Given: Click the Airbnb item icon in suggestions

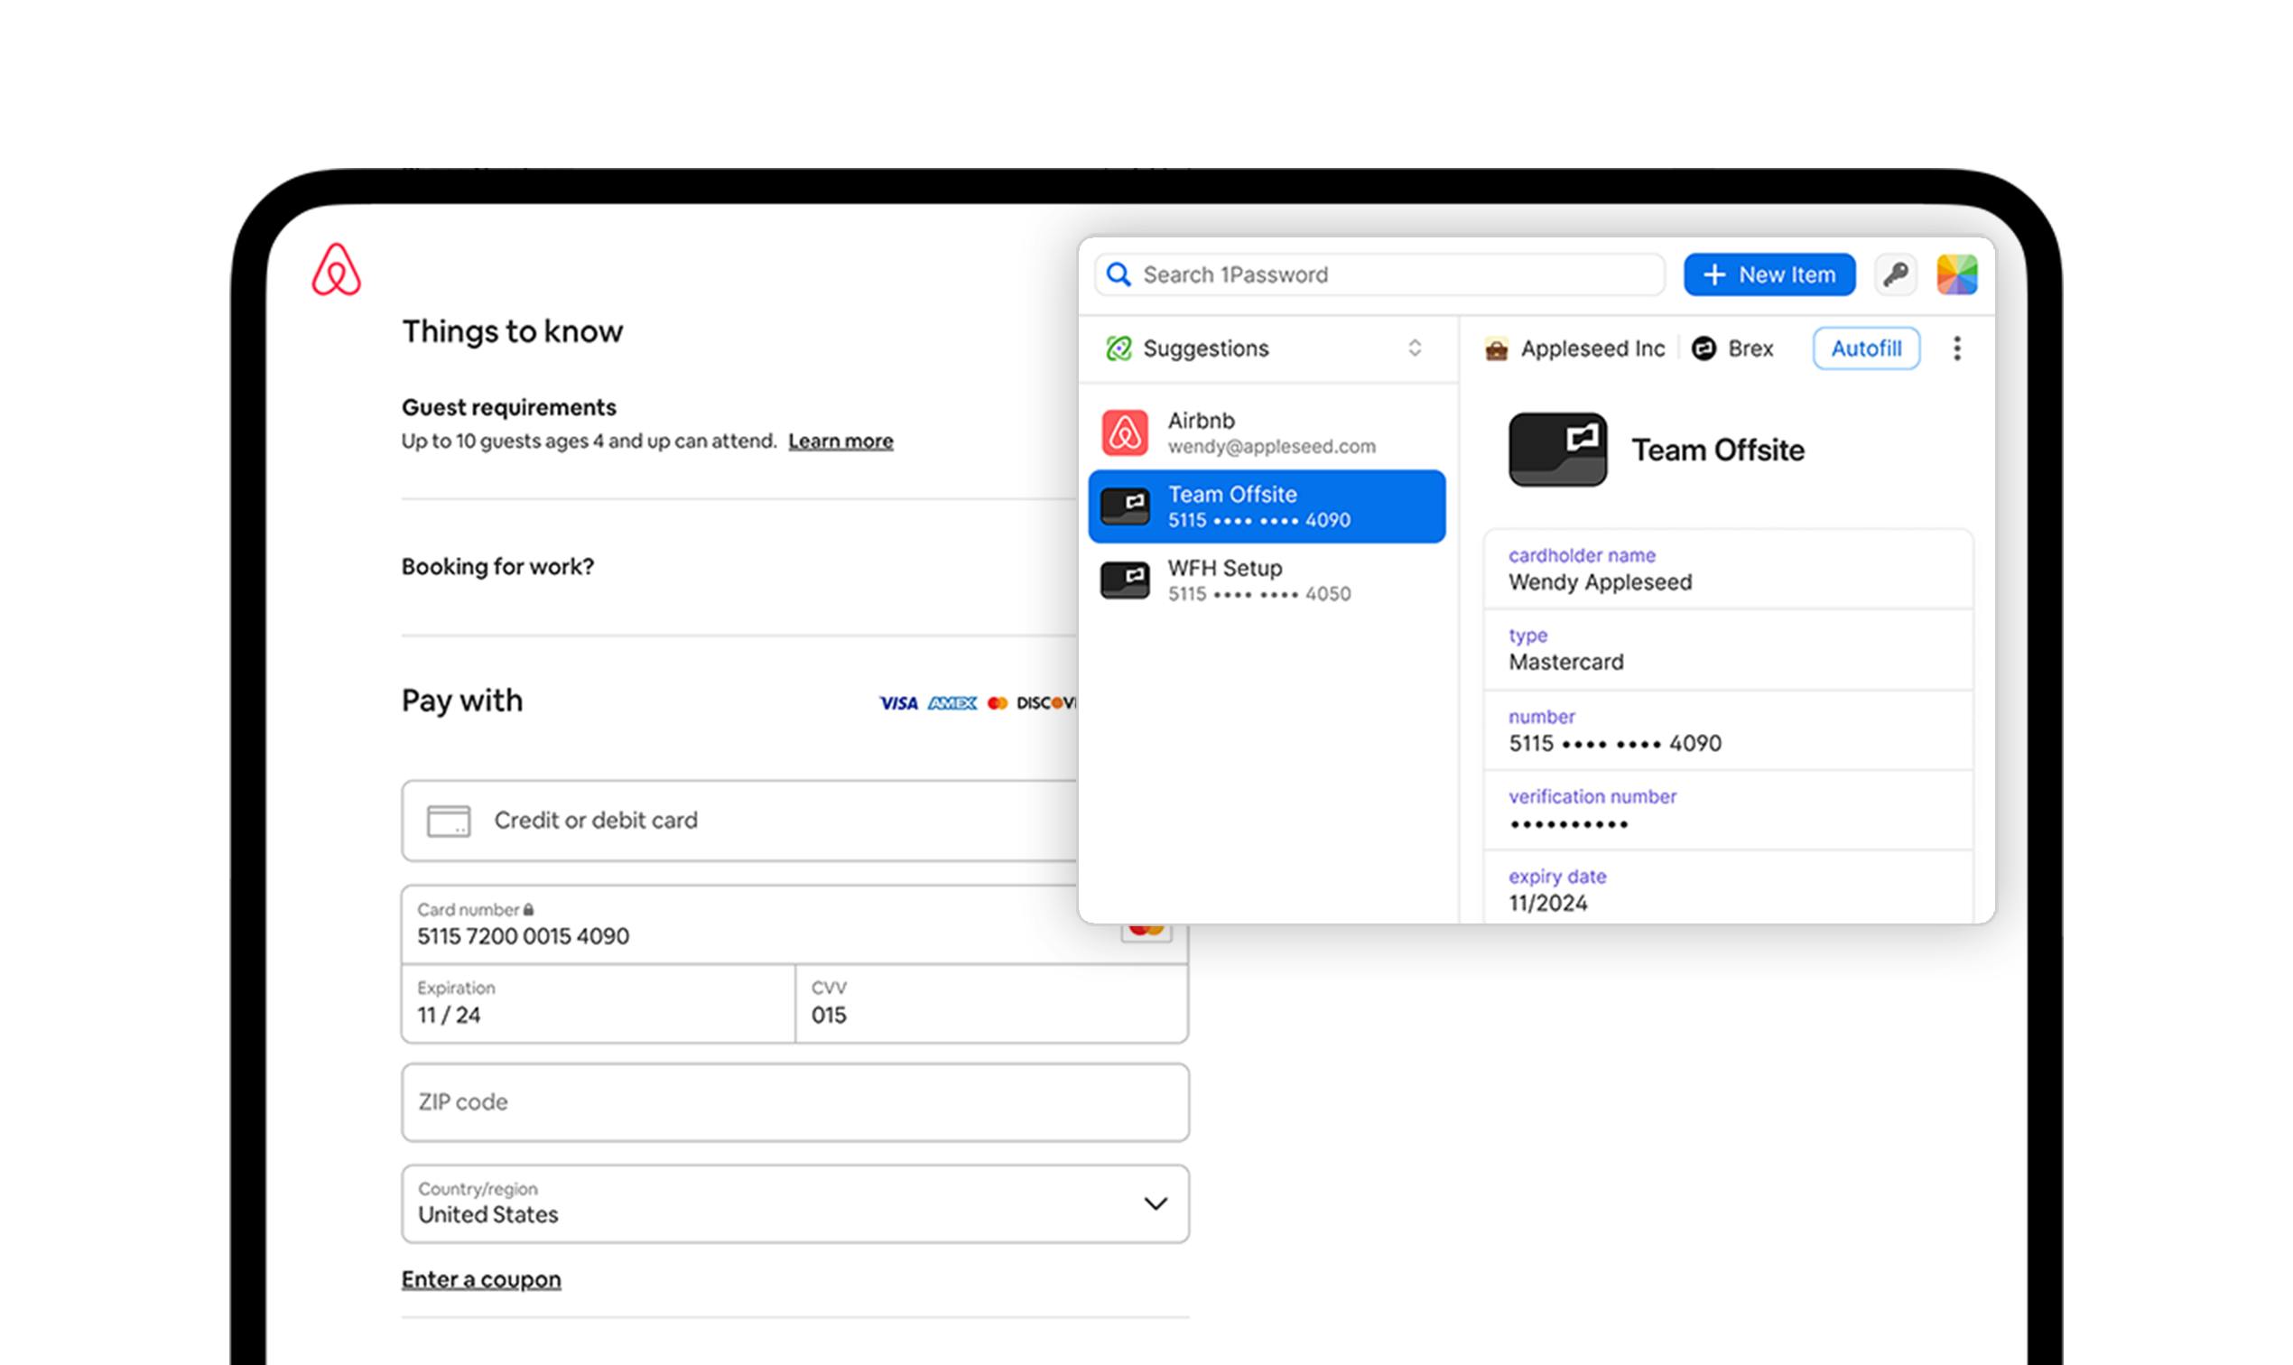Looking at the screenshot, I should coord(1125,433).
